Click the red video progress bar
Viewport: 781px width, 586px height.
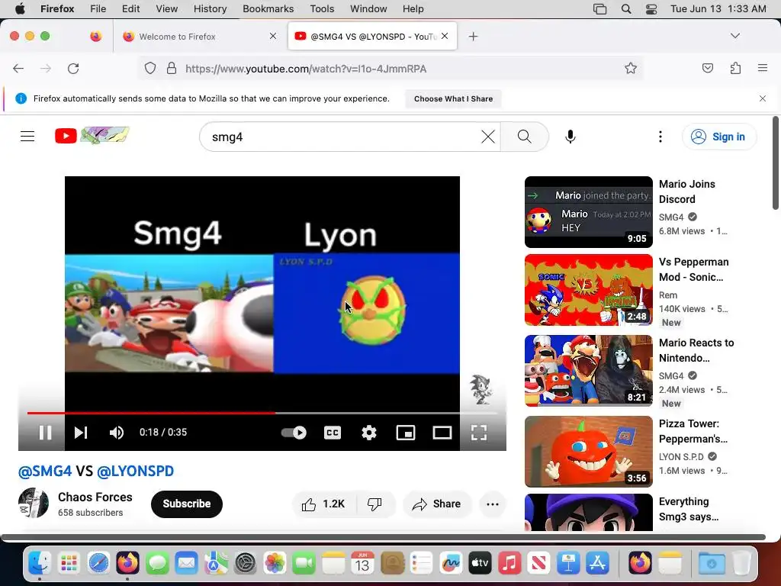pyautogui.click(x=151, y=413)
